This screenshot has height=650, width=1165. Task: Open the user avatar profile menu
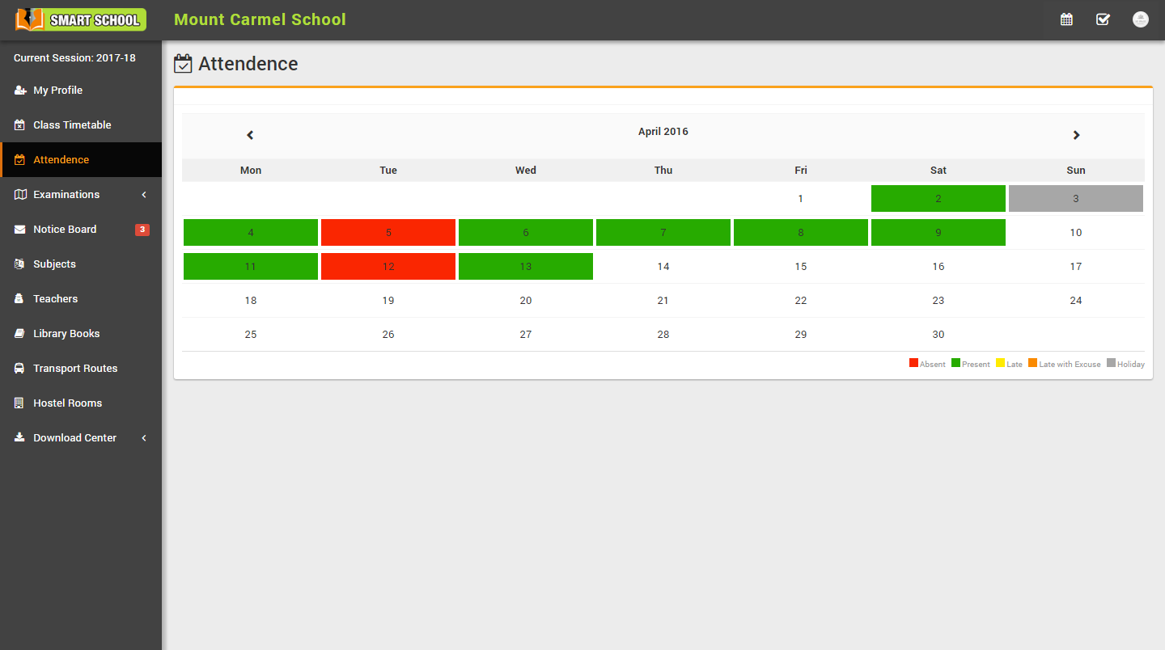1140,19
